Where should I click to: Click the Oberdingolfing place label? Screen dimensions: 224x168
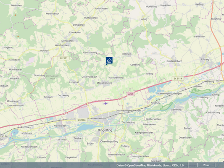point(109,142)
